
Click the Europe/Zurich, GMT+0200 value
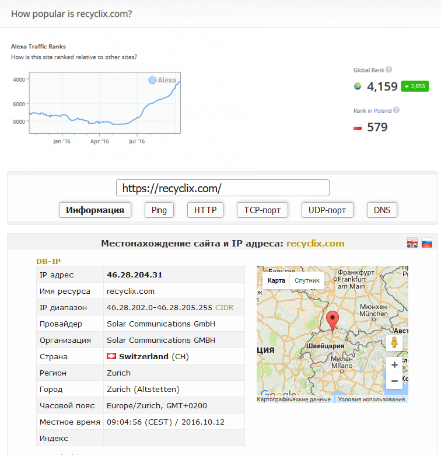click(157, 405)
